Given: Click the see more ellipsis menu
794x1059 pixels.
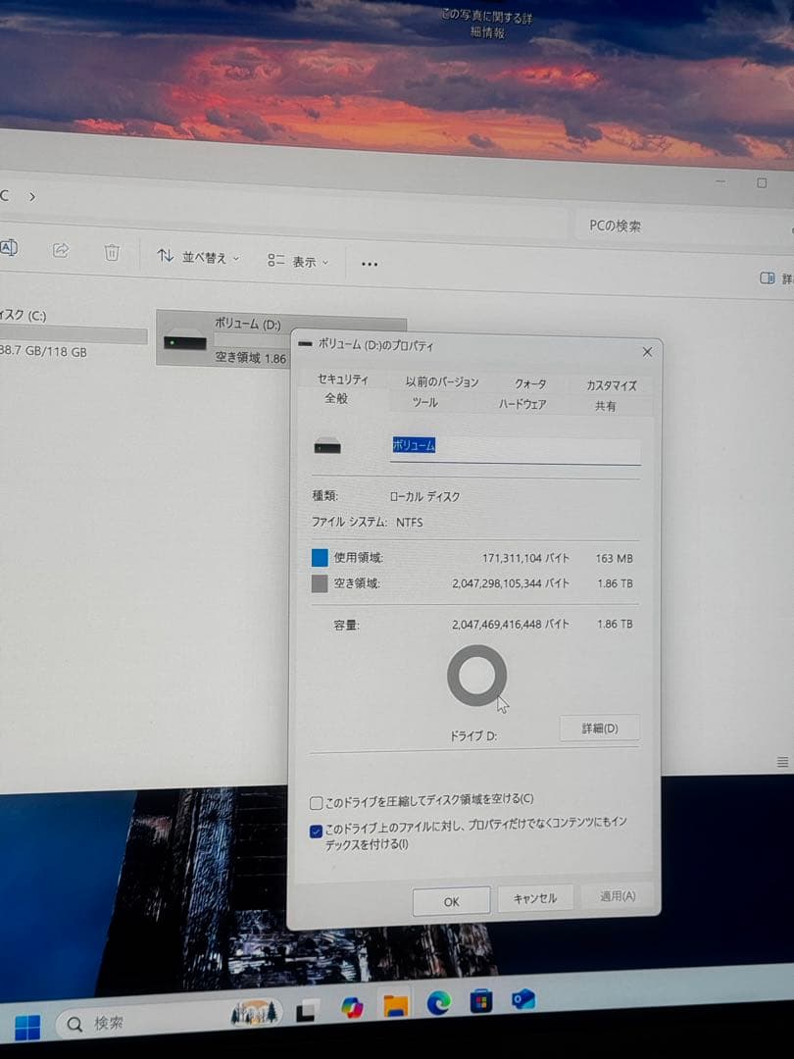Looking at the screenshot, I should coord(370,263).
